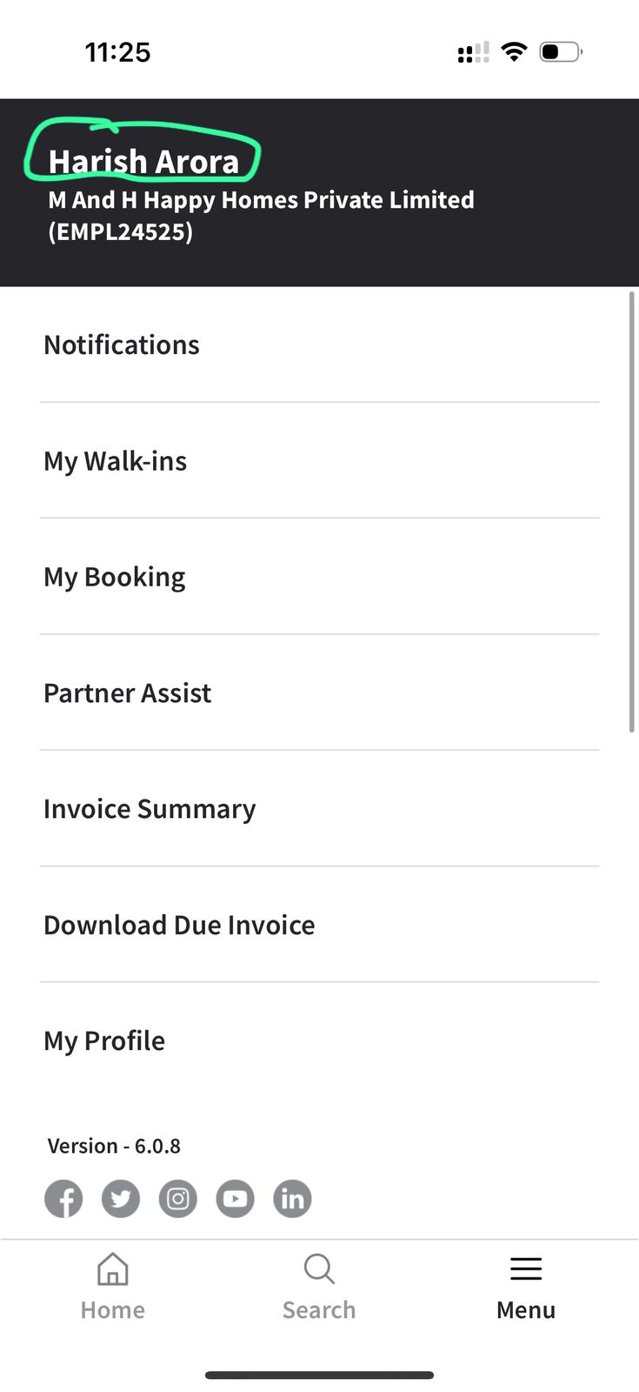Image resolution: width=639 pixels, height=1392 pixels.
Task: Select Partner Assist option
Action: 128,693
